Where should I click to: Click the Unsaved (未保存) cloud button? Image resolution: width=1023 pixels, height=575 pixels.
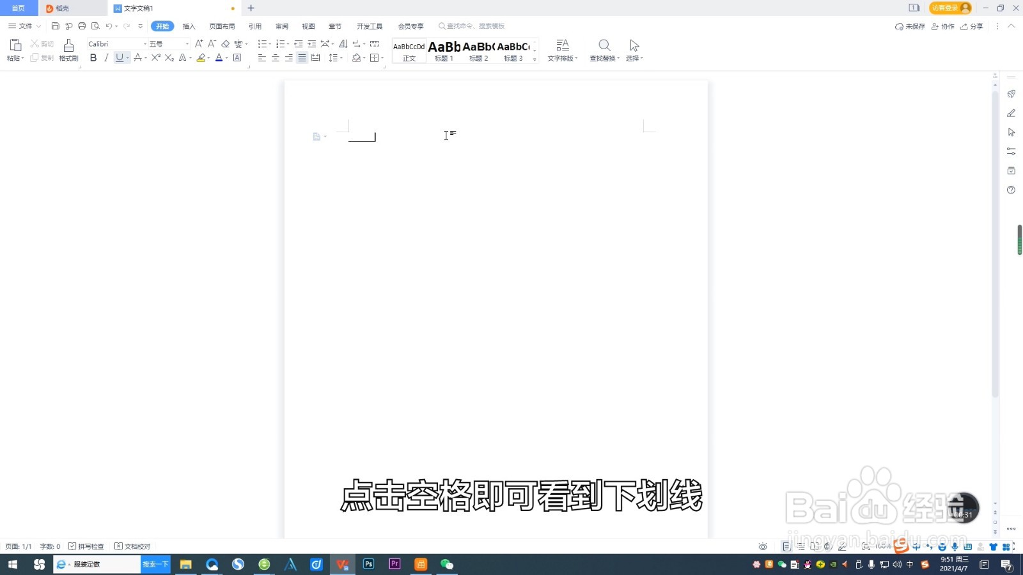coord(910,26)
